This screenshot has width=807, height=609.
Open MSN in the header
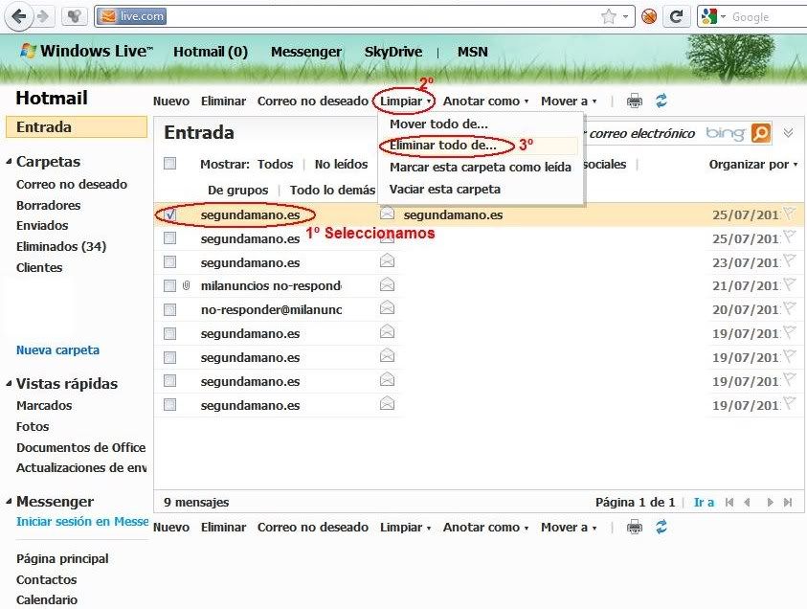(473, 52)
